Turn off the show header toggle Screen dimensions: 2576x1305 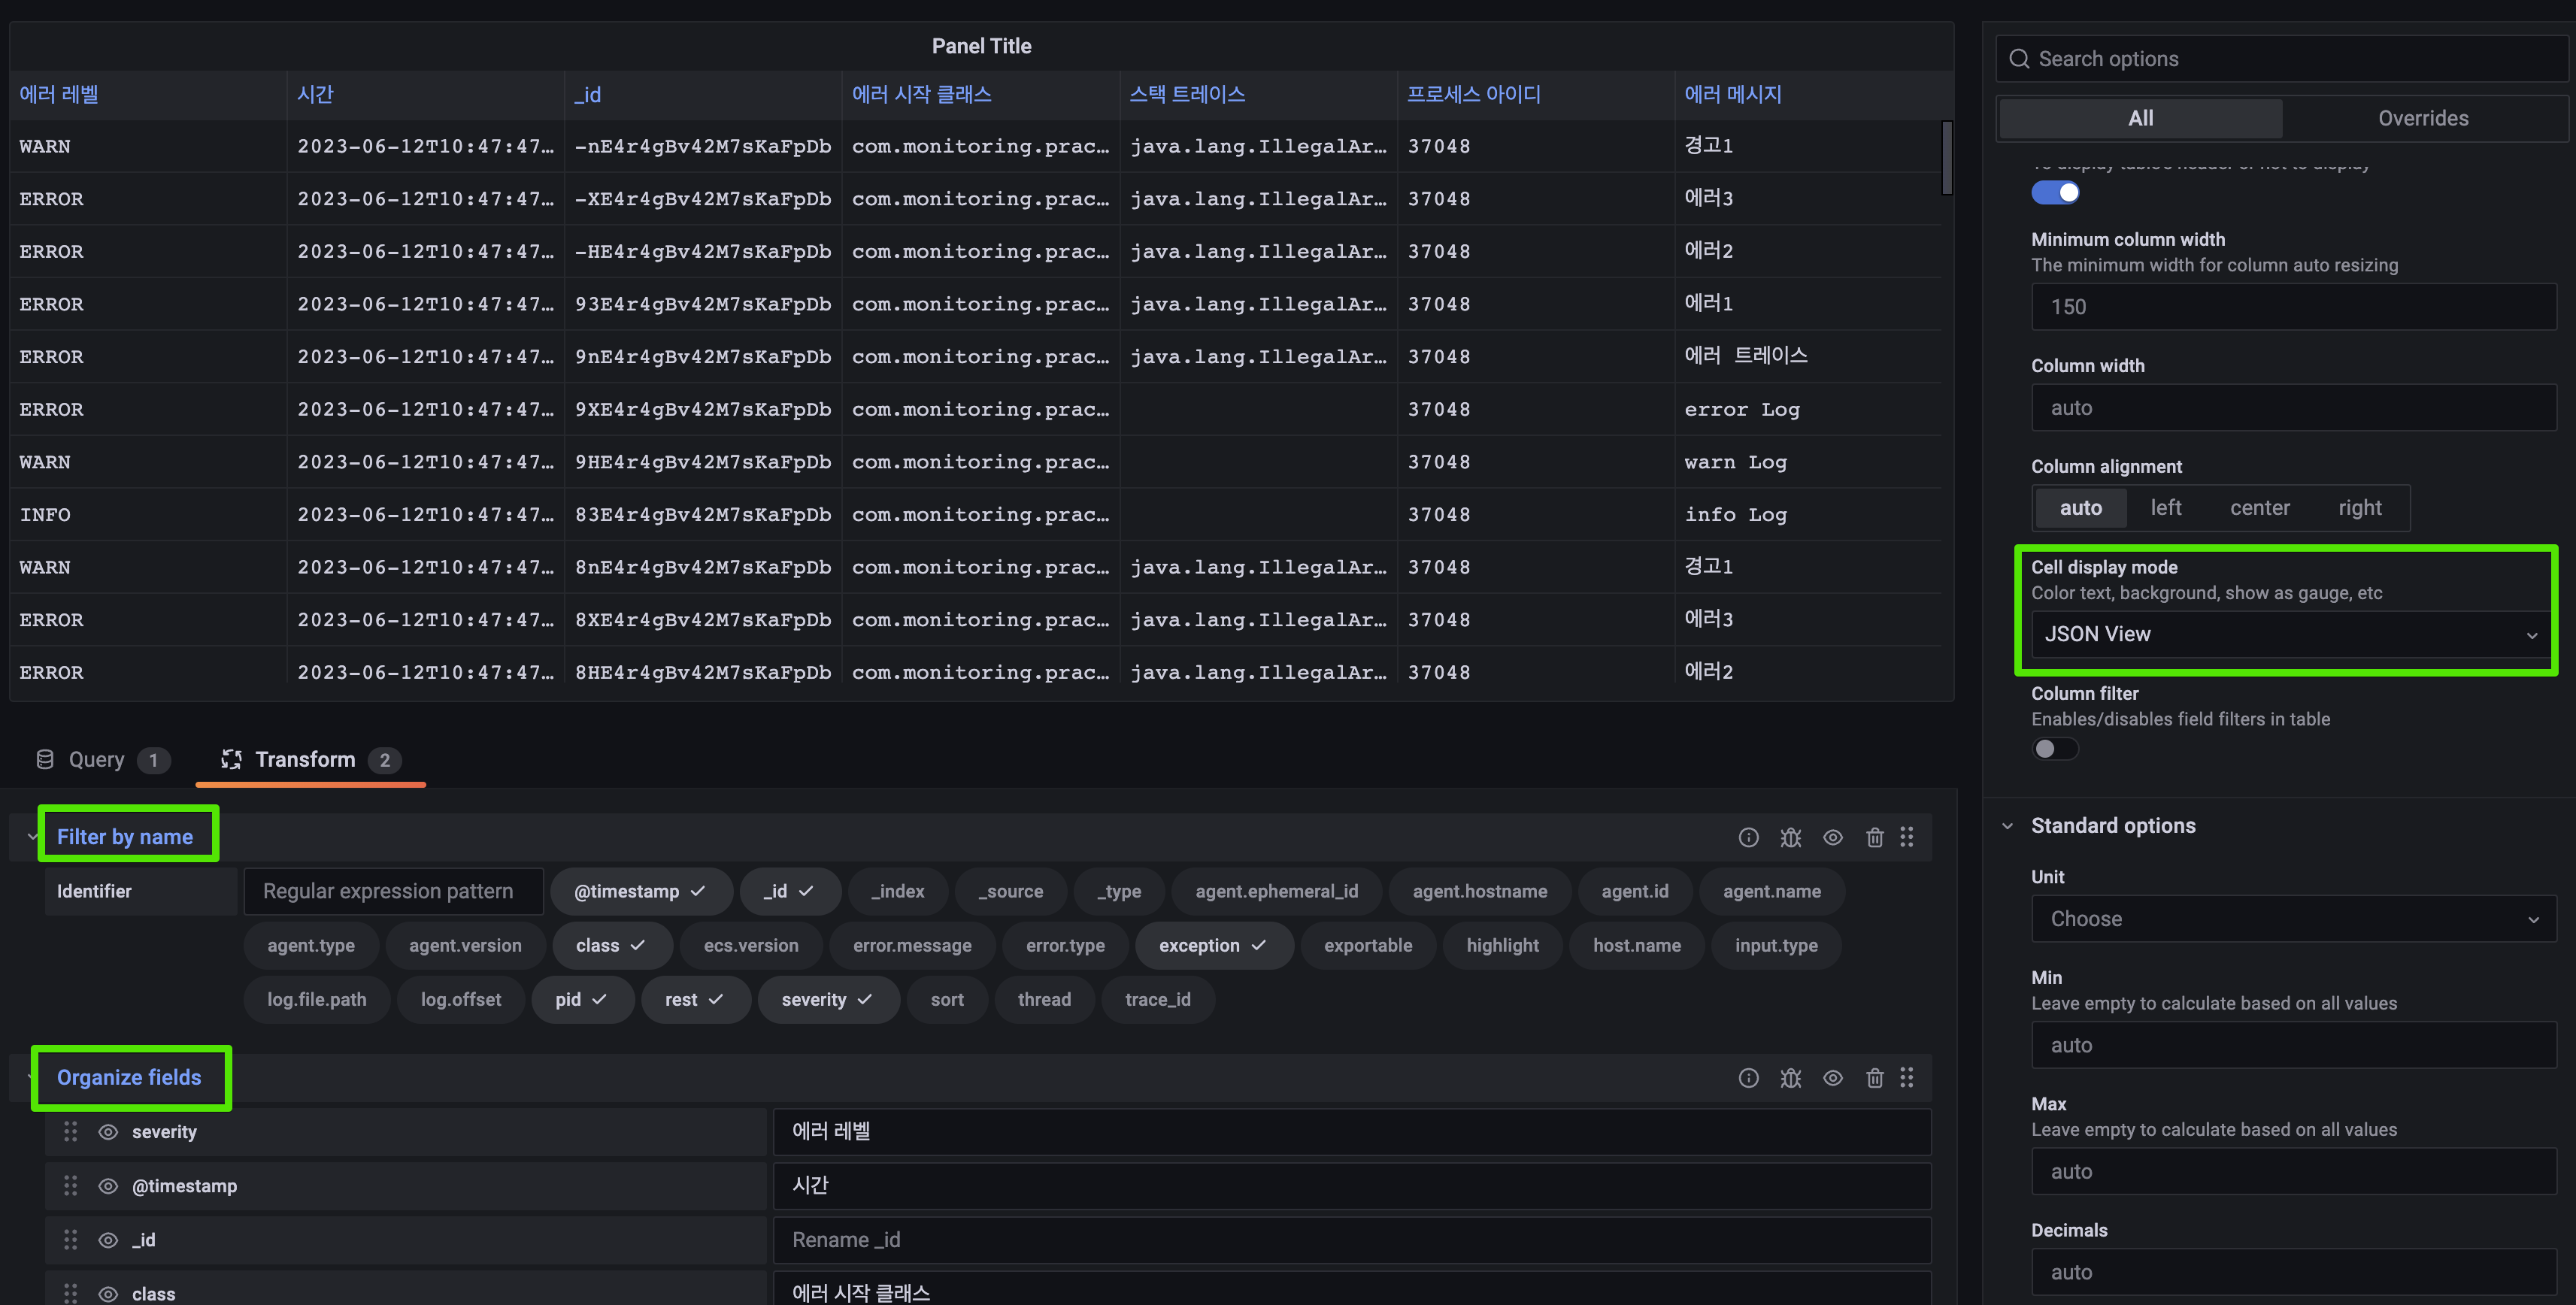2054,193
